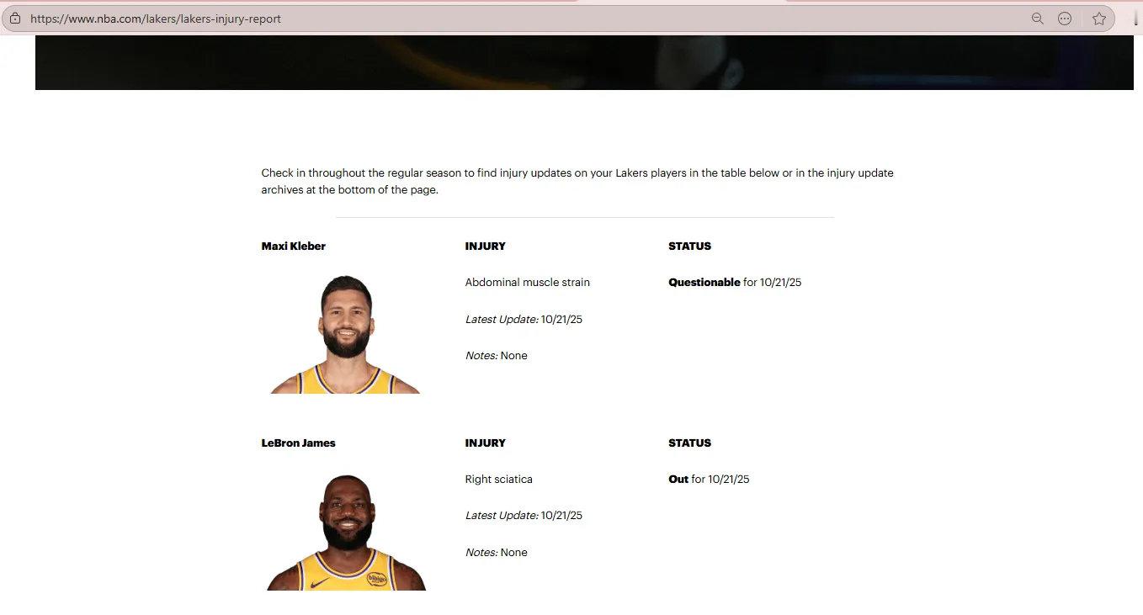Click Maxi Kleber's 'Latest Update: 10/21/25' line

click(524, 320)
